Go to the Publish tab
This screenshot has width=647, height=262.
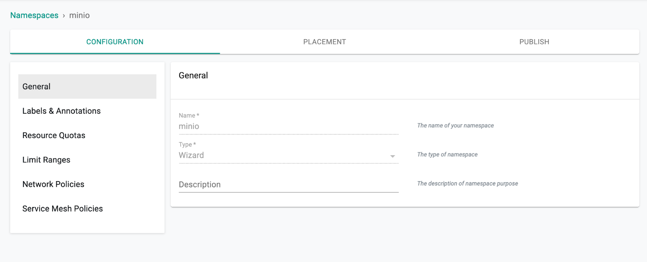534,42
